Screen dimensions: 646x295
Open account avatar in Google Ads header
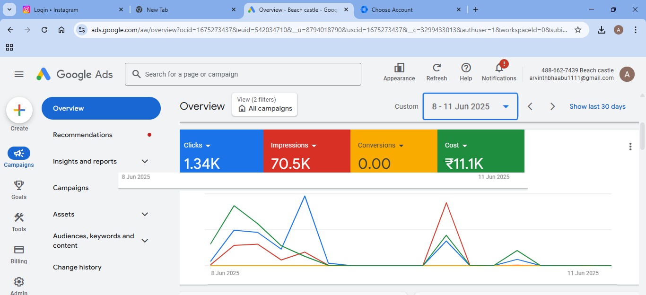coord(627,74)
